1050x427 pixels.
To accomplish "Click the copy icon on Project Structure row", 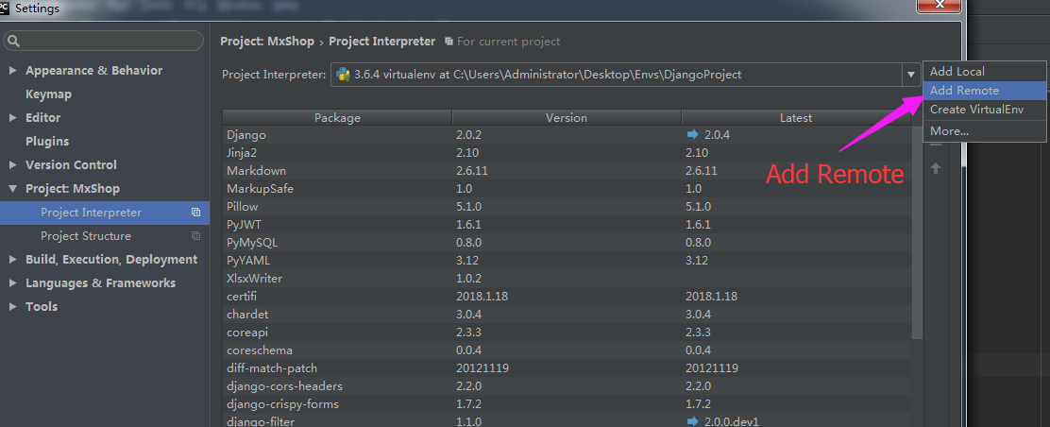I will click(x=195, y=236).
